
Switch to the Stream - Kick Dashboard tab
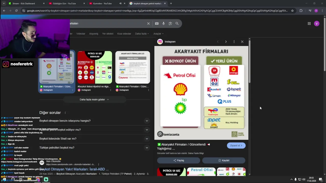point(26,4)
